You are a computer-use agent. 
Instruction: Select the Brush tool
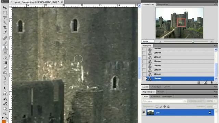coord(5,43)
